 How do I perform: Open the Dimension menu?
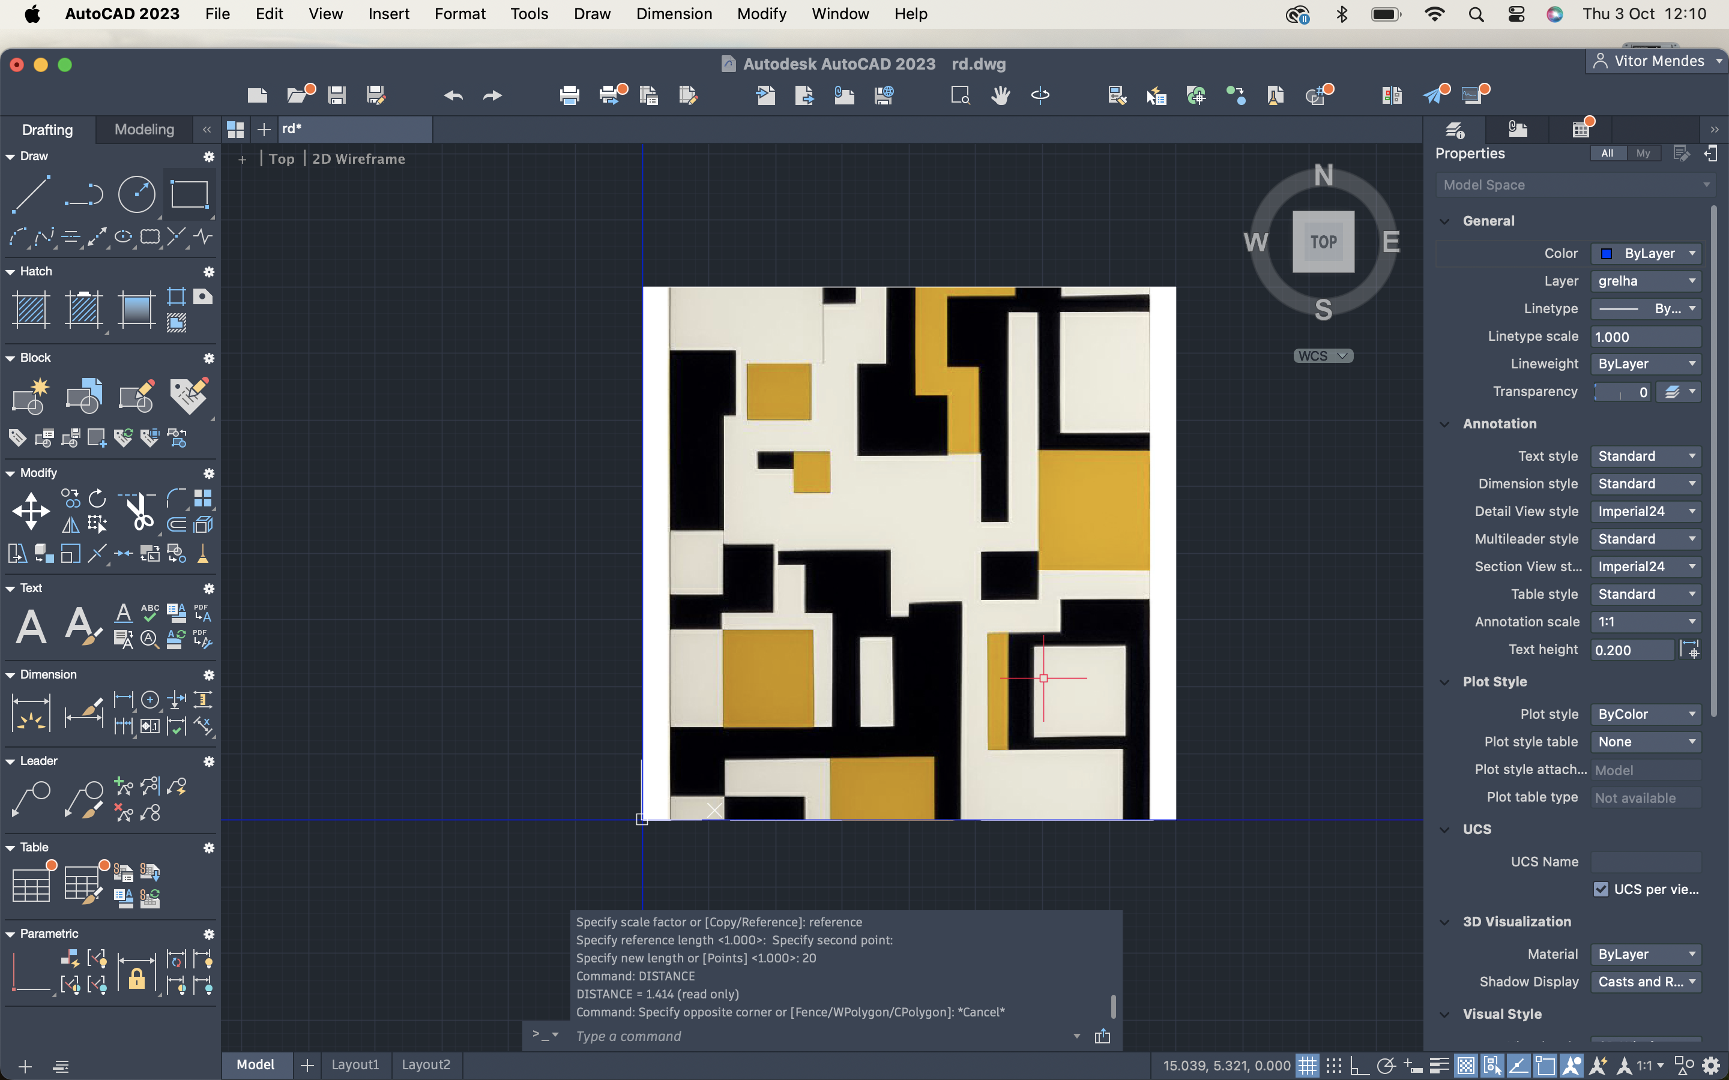pos(674,14)
